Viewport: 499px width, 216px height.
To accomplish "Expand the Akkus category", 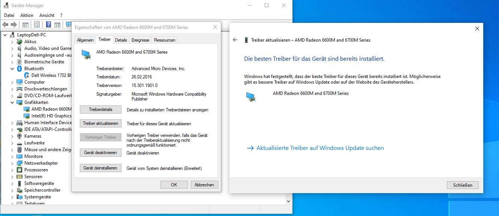I will (x=12, y=42).
